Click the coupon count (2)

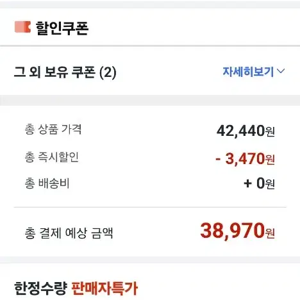click(x=108, y=72)
